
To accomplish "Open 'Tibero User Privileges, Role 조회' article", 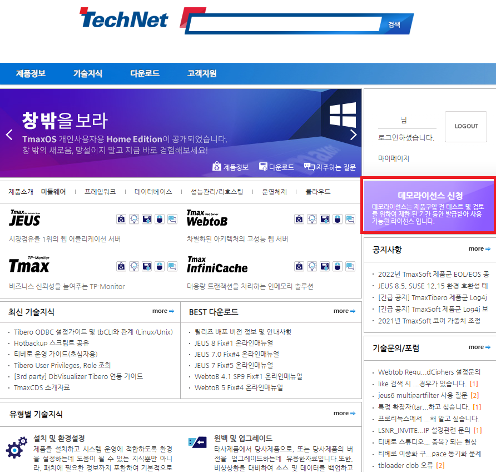I will [x=62, y=365].
